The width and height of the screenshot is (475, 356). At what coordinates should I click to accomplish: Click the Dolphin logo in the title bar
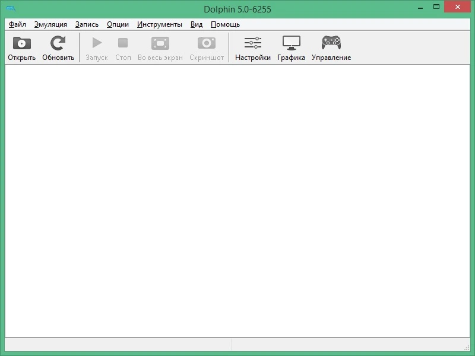click(x=11, y=8)
